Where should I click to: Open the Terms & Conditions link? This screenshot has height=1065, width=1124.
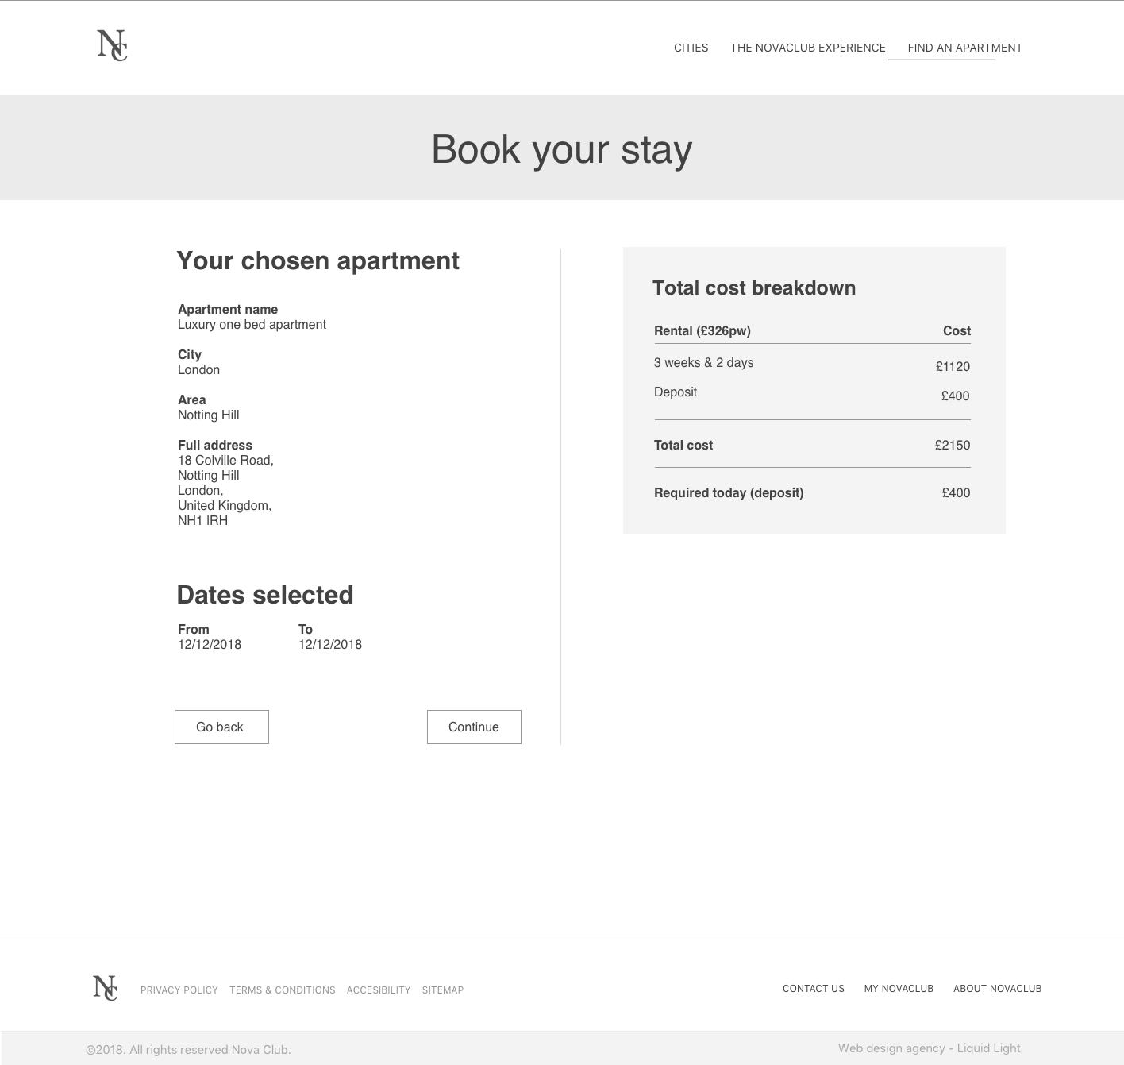(x=282, y=990)
